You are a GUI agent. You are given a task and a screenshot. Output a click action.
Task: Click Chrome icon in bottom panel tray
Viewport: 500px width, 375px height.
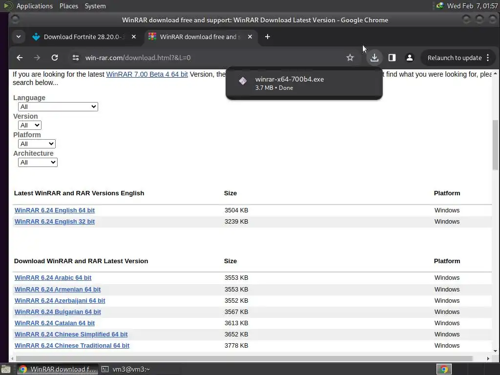click(444, 369)
